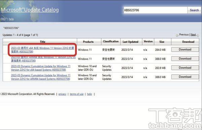Open the terms of use link
Viewport: 202px width, 130px height.
click(77, 94)
